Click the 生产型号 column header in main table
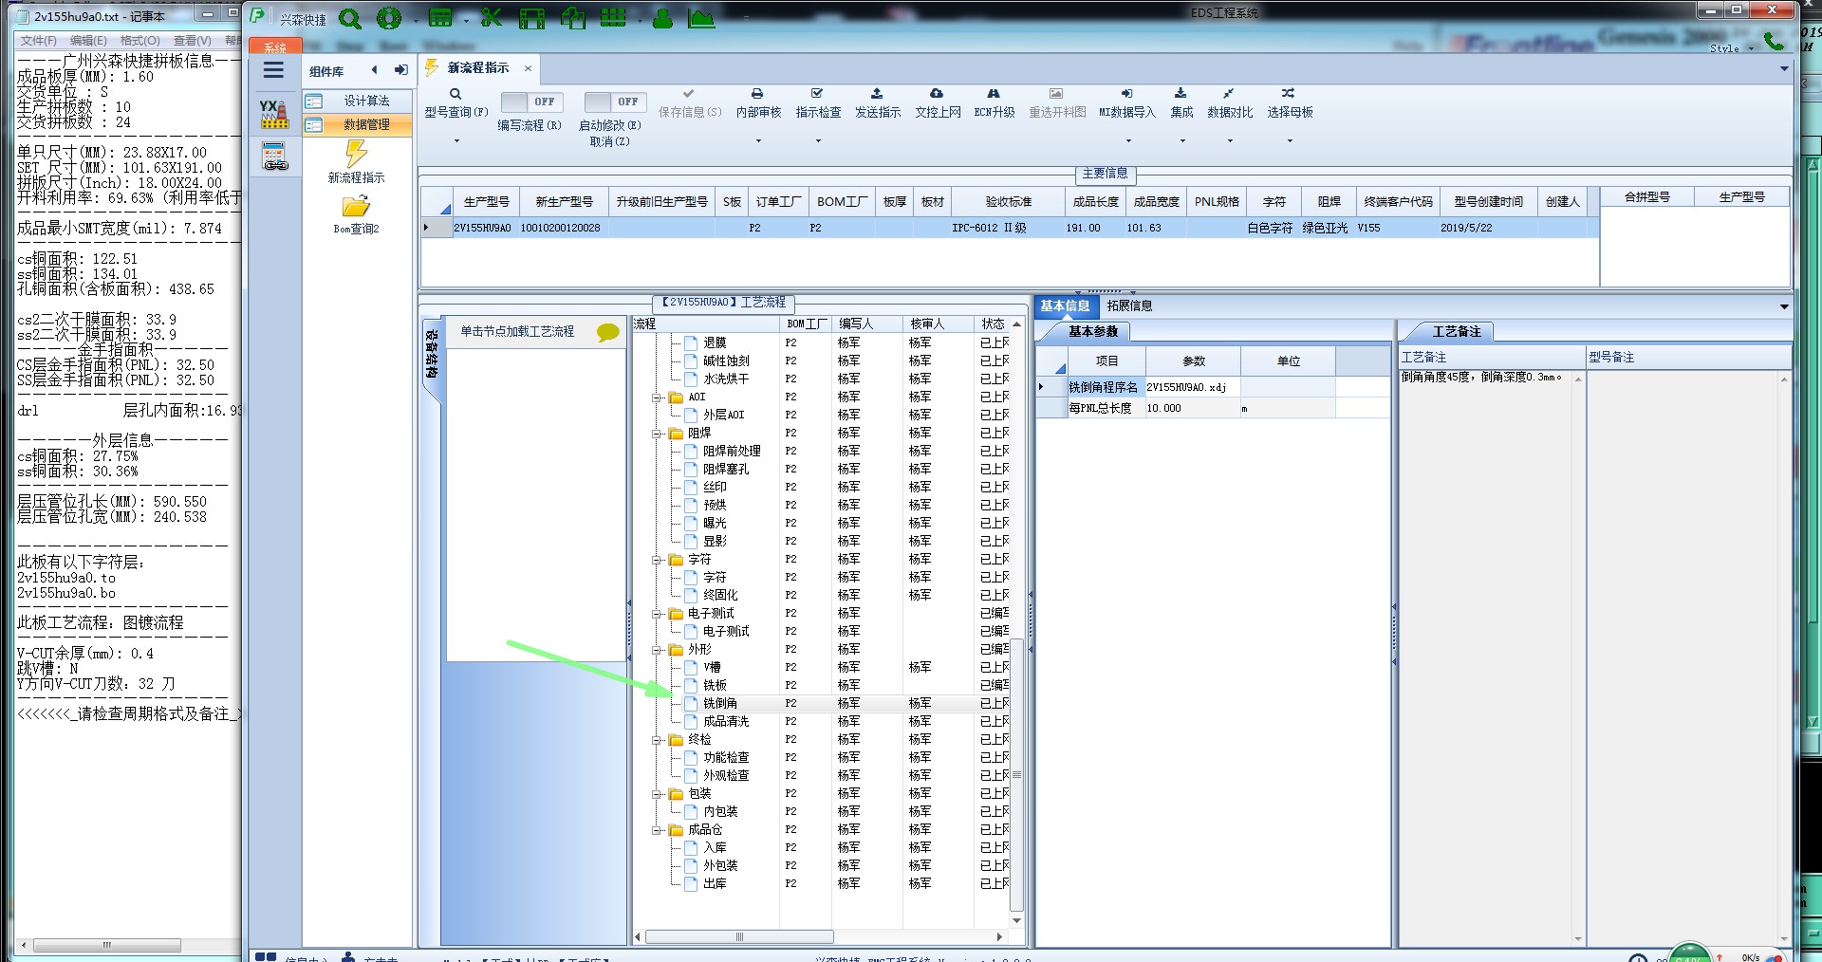The image size is (1822, 962). (486, 201)
